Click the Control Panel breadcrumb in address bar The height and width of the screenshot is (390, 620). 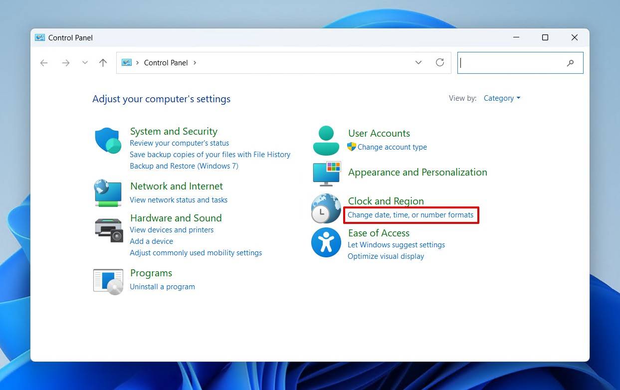point(166,63)
